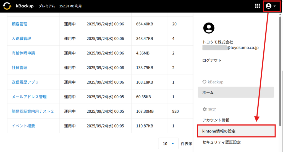This screenshot has height=152, width=283.
Task: Open the メールアドレス管理 link
Action: click(29, 97)
